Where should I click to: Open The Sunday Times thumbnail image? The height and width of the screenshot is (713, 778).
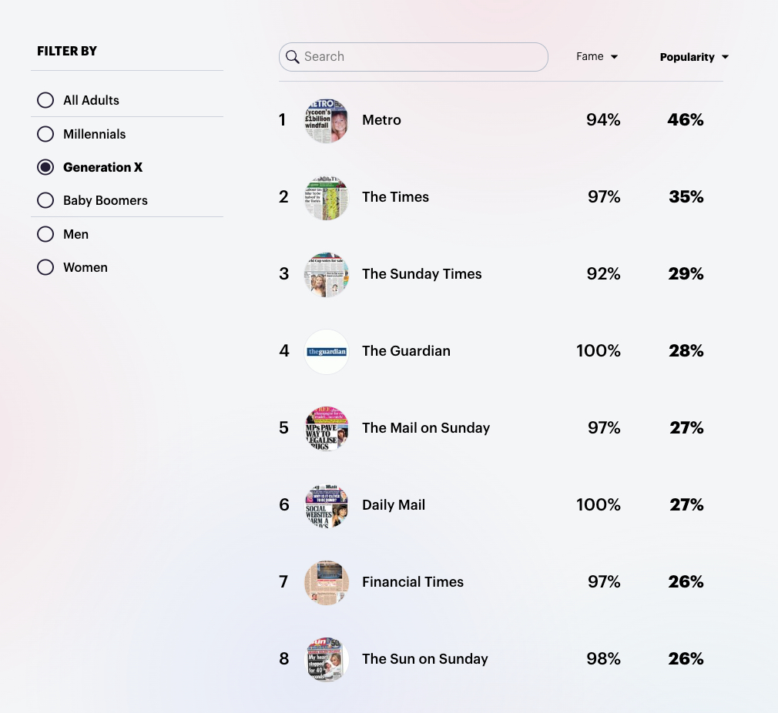click(327, 275)
